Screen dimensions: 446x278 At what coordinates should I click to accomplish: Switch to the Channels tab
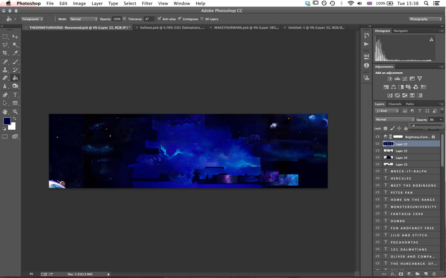(x=395, y=104)
